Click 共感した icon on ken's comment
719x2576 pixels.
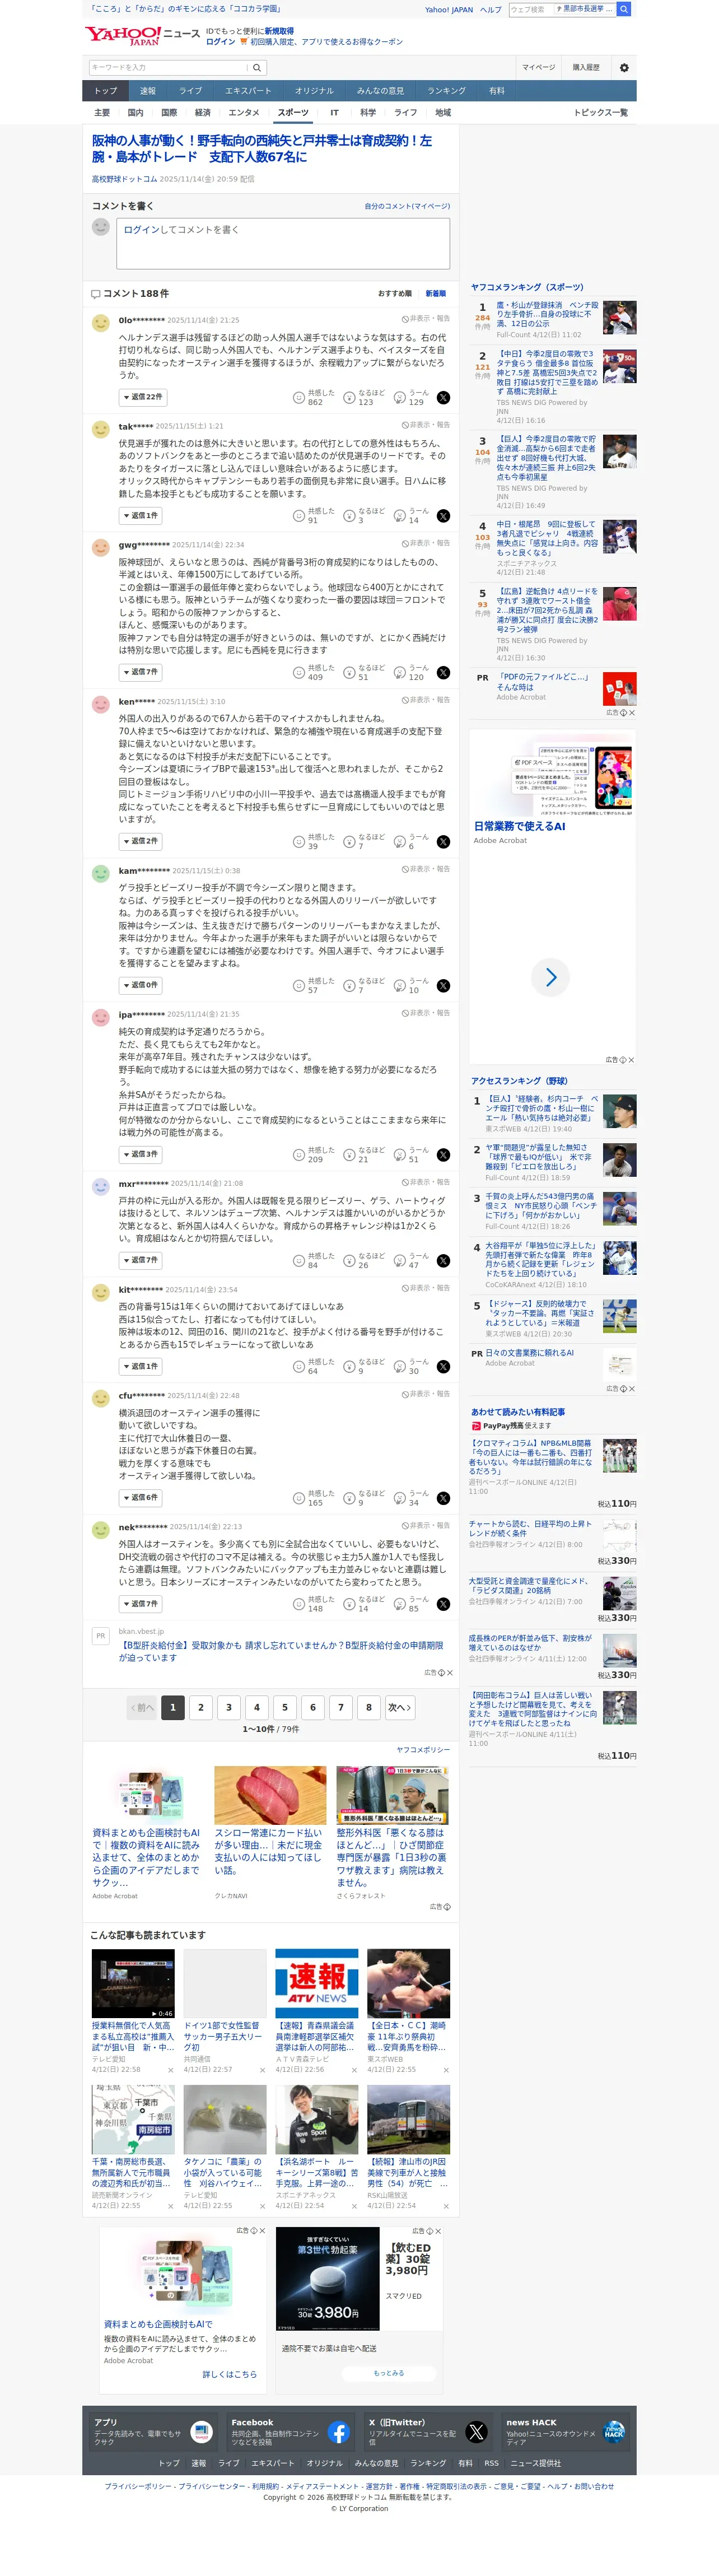click(x=298, y=842)
